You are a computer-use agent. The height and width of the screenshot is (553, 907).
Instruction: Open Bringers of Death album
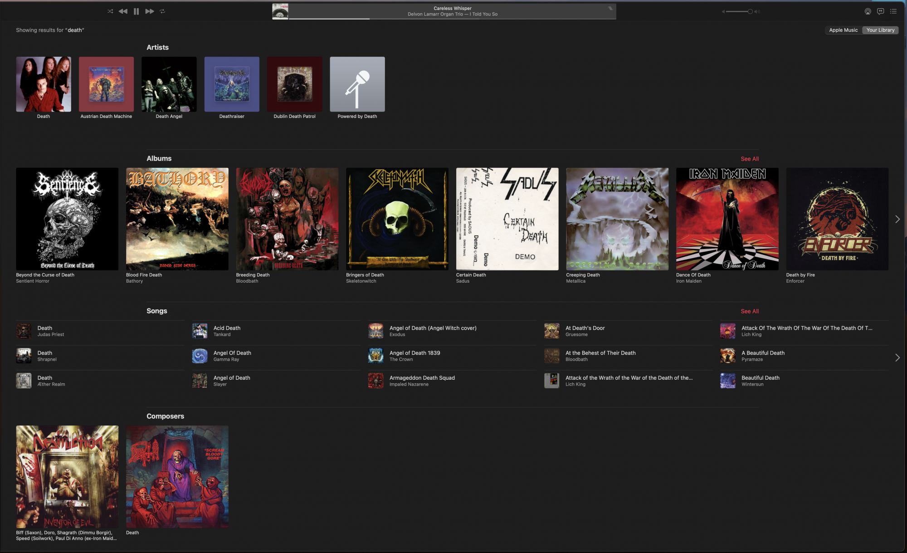tap(397, 219)
